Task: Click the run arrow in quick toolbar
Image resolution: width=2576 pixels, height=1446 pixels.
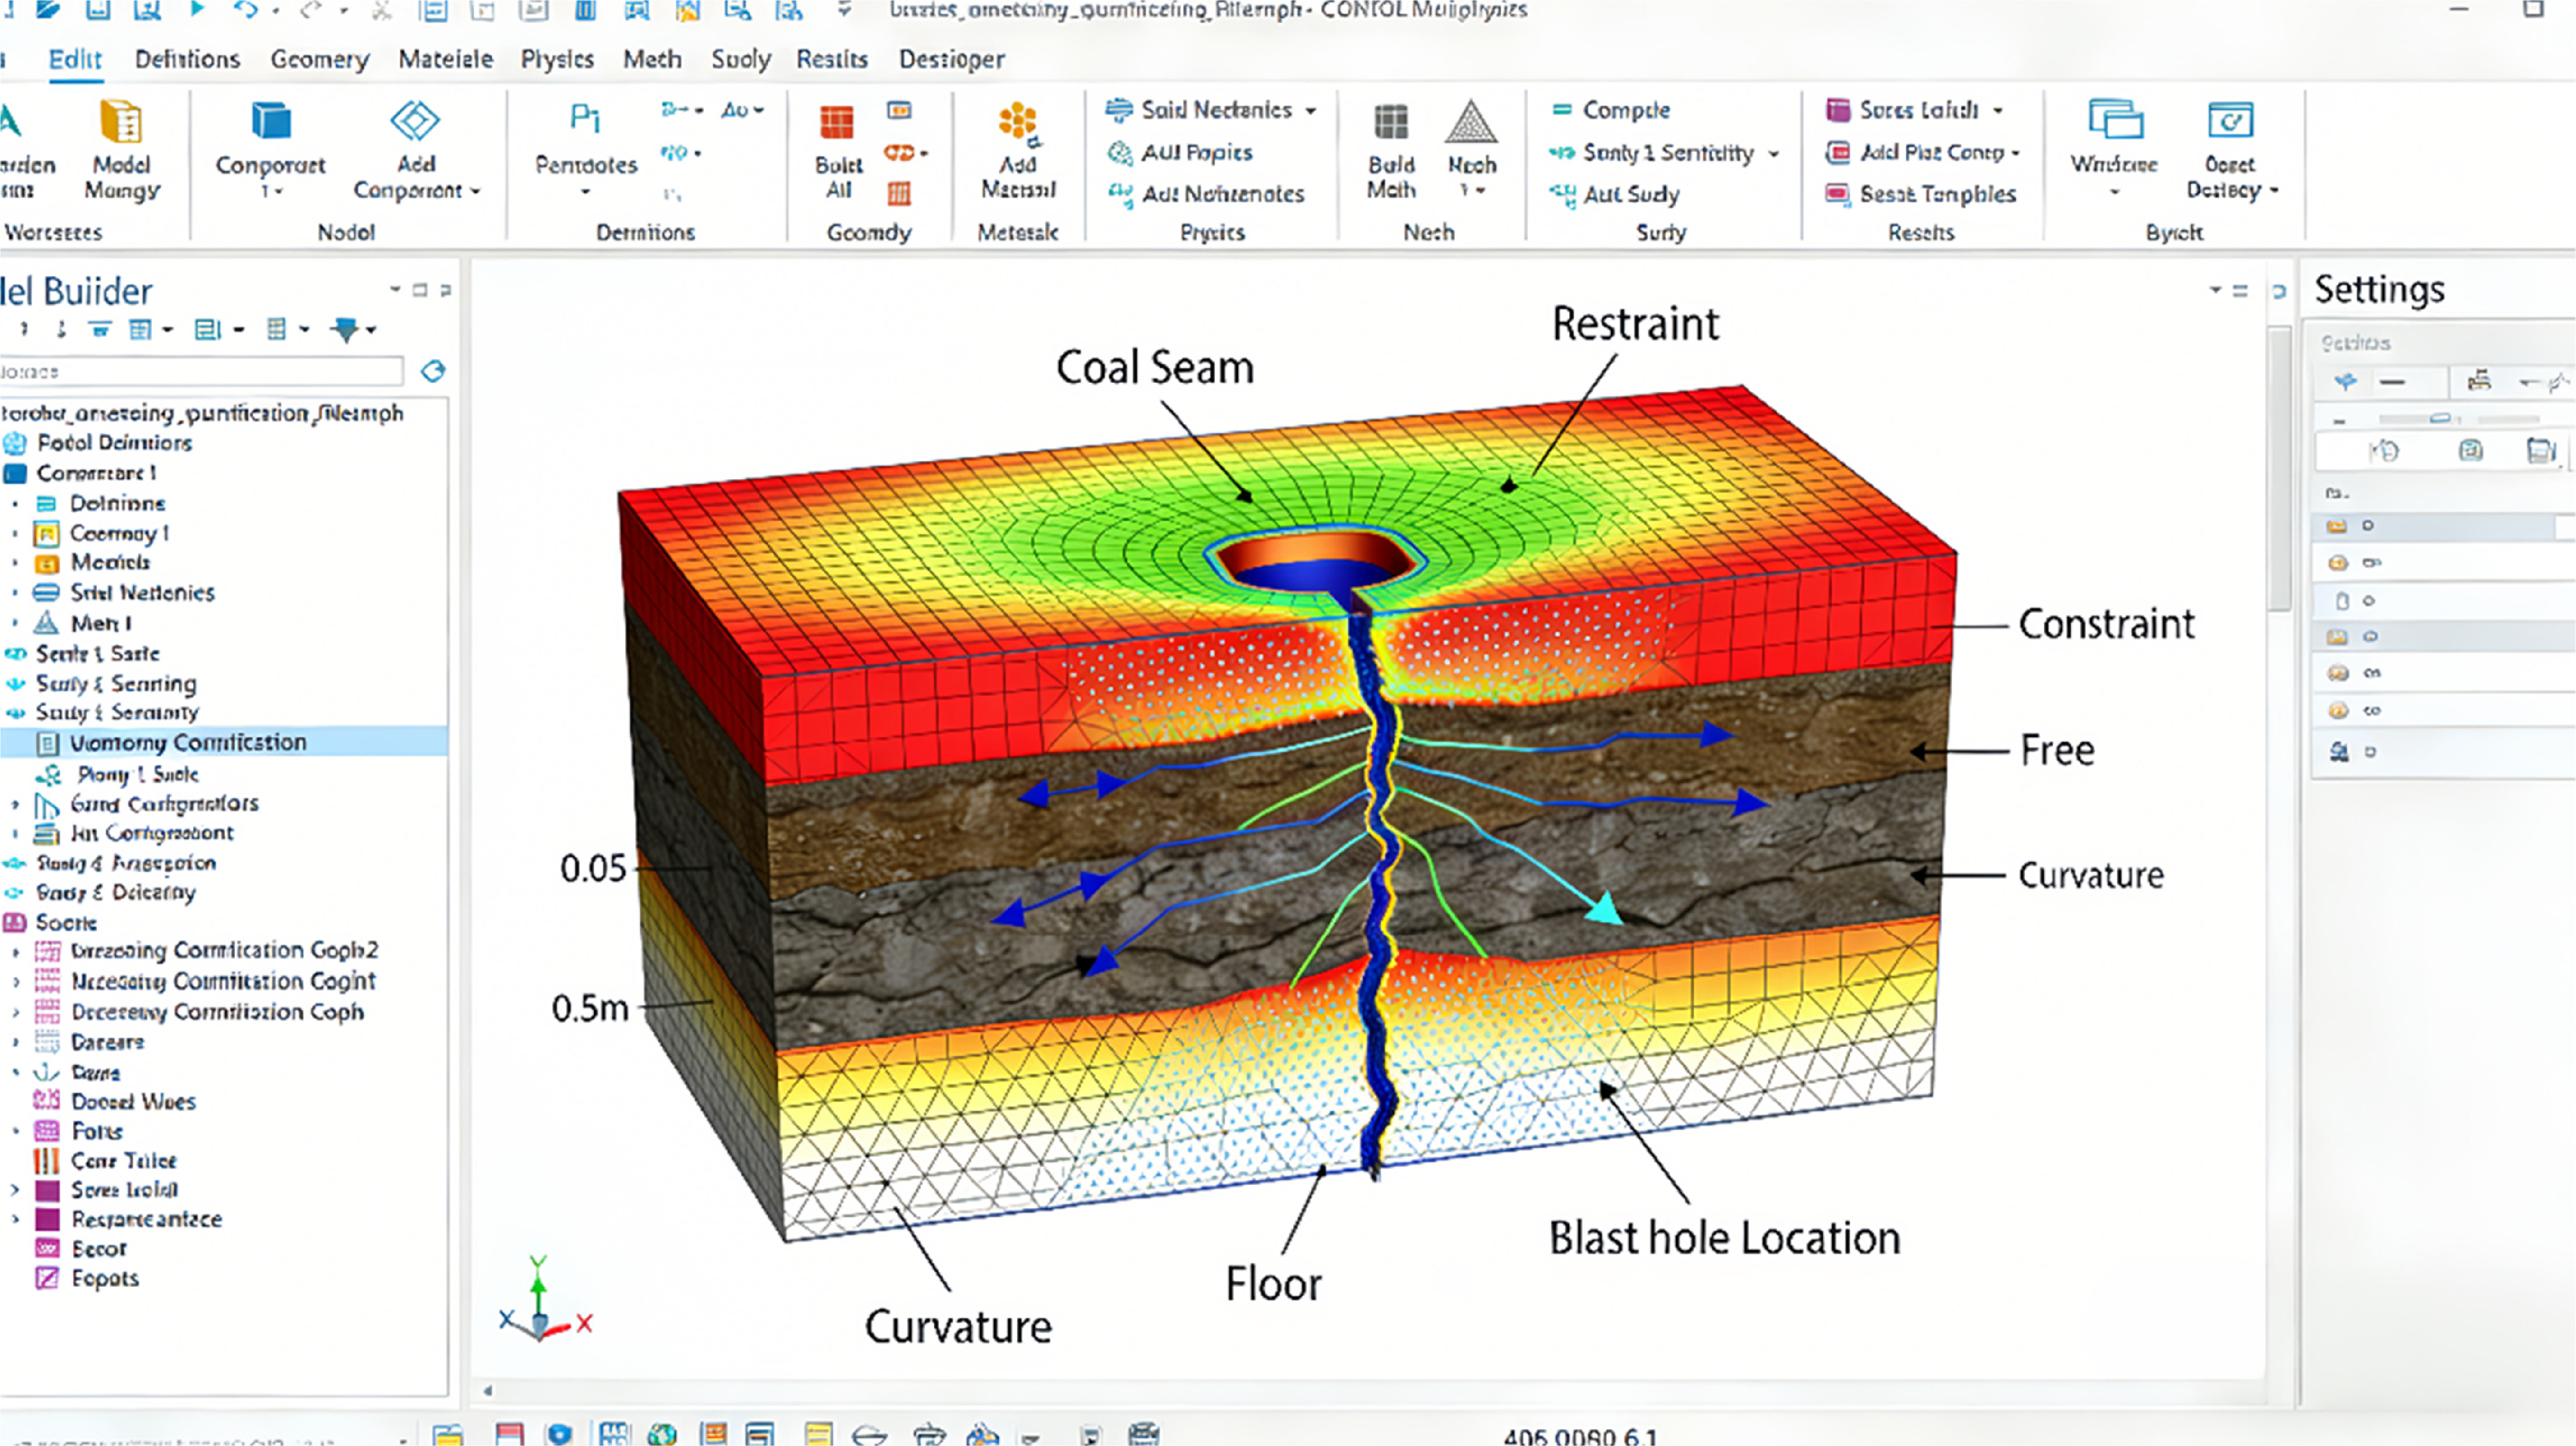Action: [x=197, y=9]
